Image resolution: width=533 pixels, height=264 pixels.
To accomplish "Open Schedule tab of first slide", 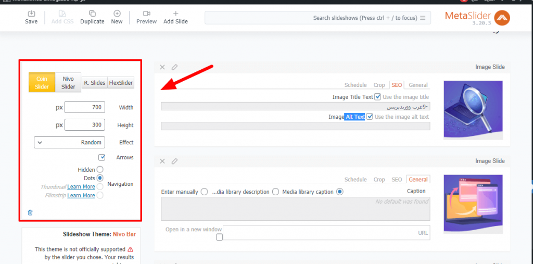I will coord(356,85).
